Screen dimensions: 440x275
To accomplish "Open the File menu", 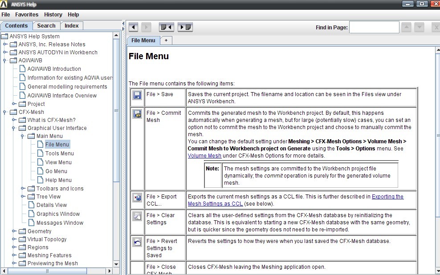I will [6, 15].
